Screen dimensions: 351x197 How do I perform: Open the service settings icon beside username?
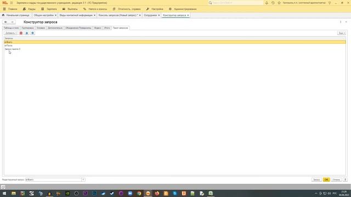coord(330,3)
